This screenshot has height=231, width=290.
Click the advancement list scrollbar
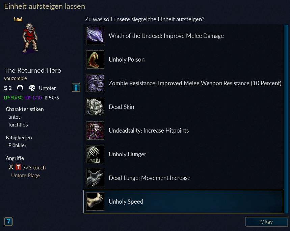click(x=286, y=119)
